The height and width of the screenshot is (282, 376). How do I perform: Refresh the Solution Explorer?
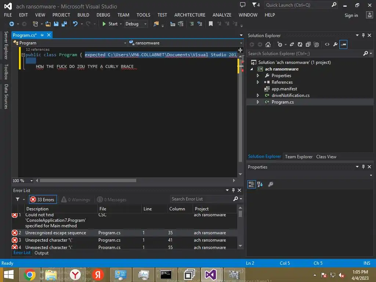tap(300, 44)
